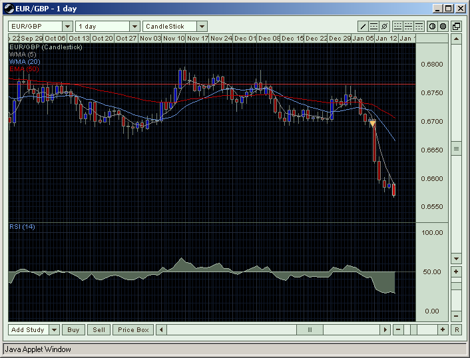Viewport: 470px width, 358px height.
Task: Click the Sell button
Action: click(99, 329)
